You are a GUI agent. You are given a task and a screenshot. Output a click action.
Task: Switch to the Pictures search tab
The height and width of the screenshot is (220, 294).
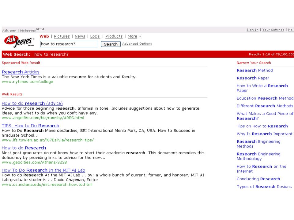[x=62, y=36]
